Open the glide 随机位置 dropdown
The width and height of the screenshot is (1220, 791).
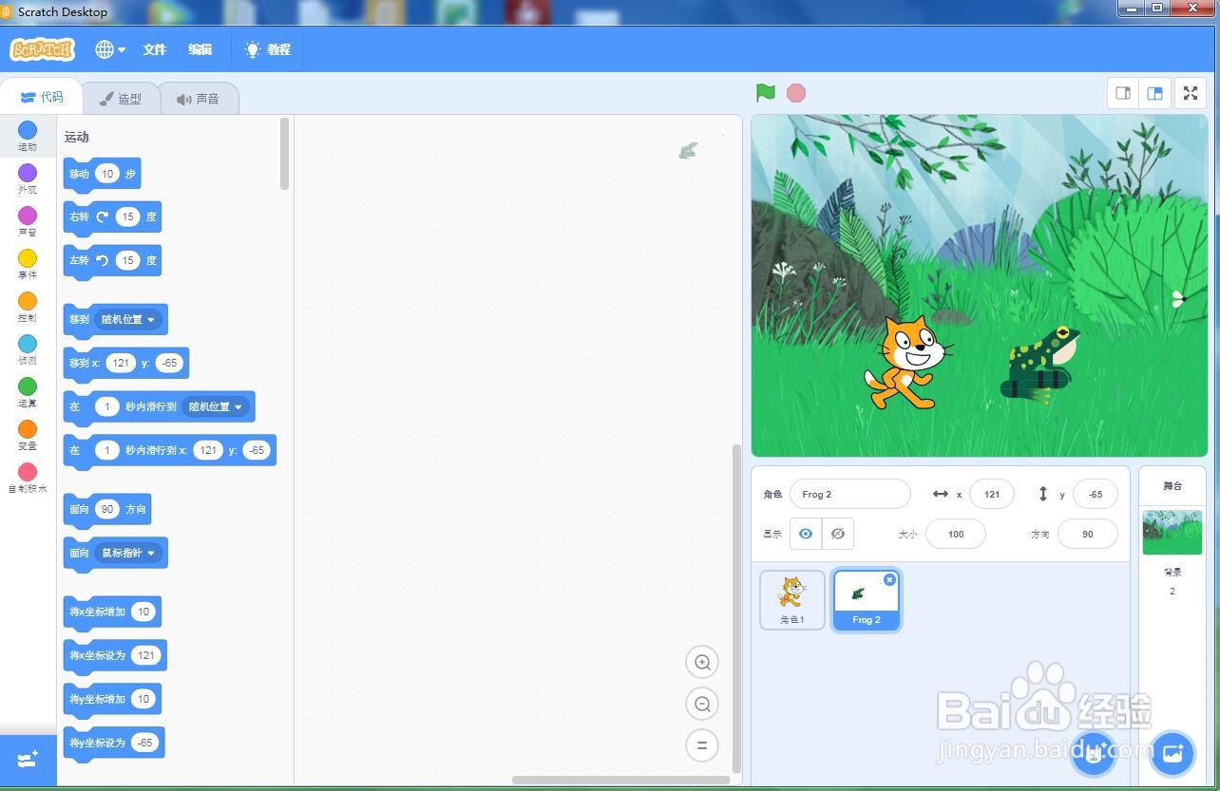[x=216, y=406]
